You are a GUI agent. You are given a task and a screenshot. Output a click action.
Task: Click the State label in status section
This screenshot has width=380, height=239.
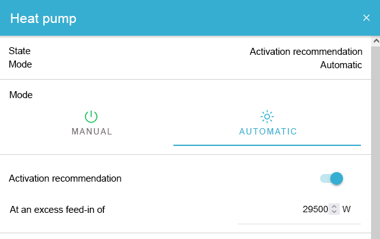click(20, 51)
